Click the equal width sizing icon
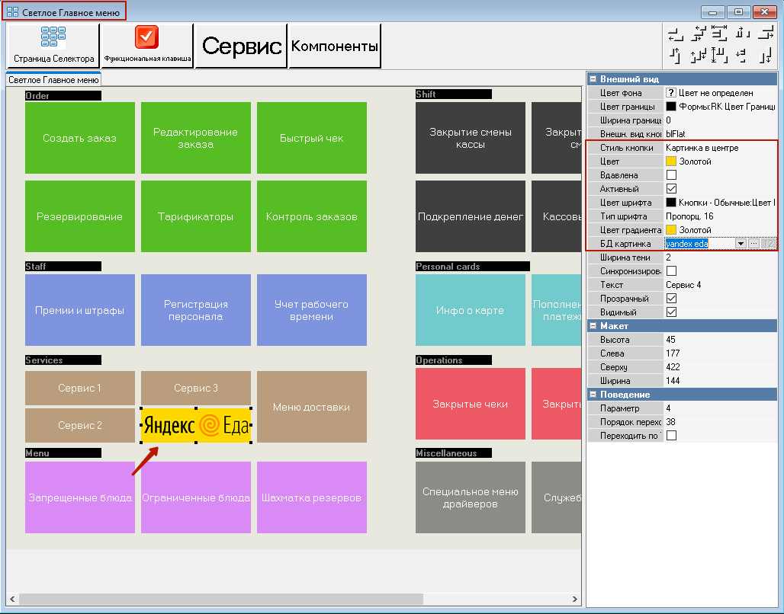Viewport: 784px width, 614px height. pos(719,34)
